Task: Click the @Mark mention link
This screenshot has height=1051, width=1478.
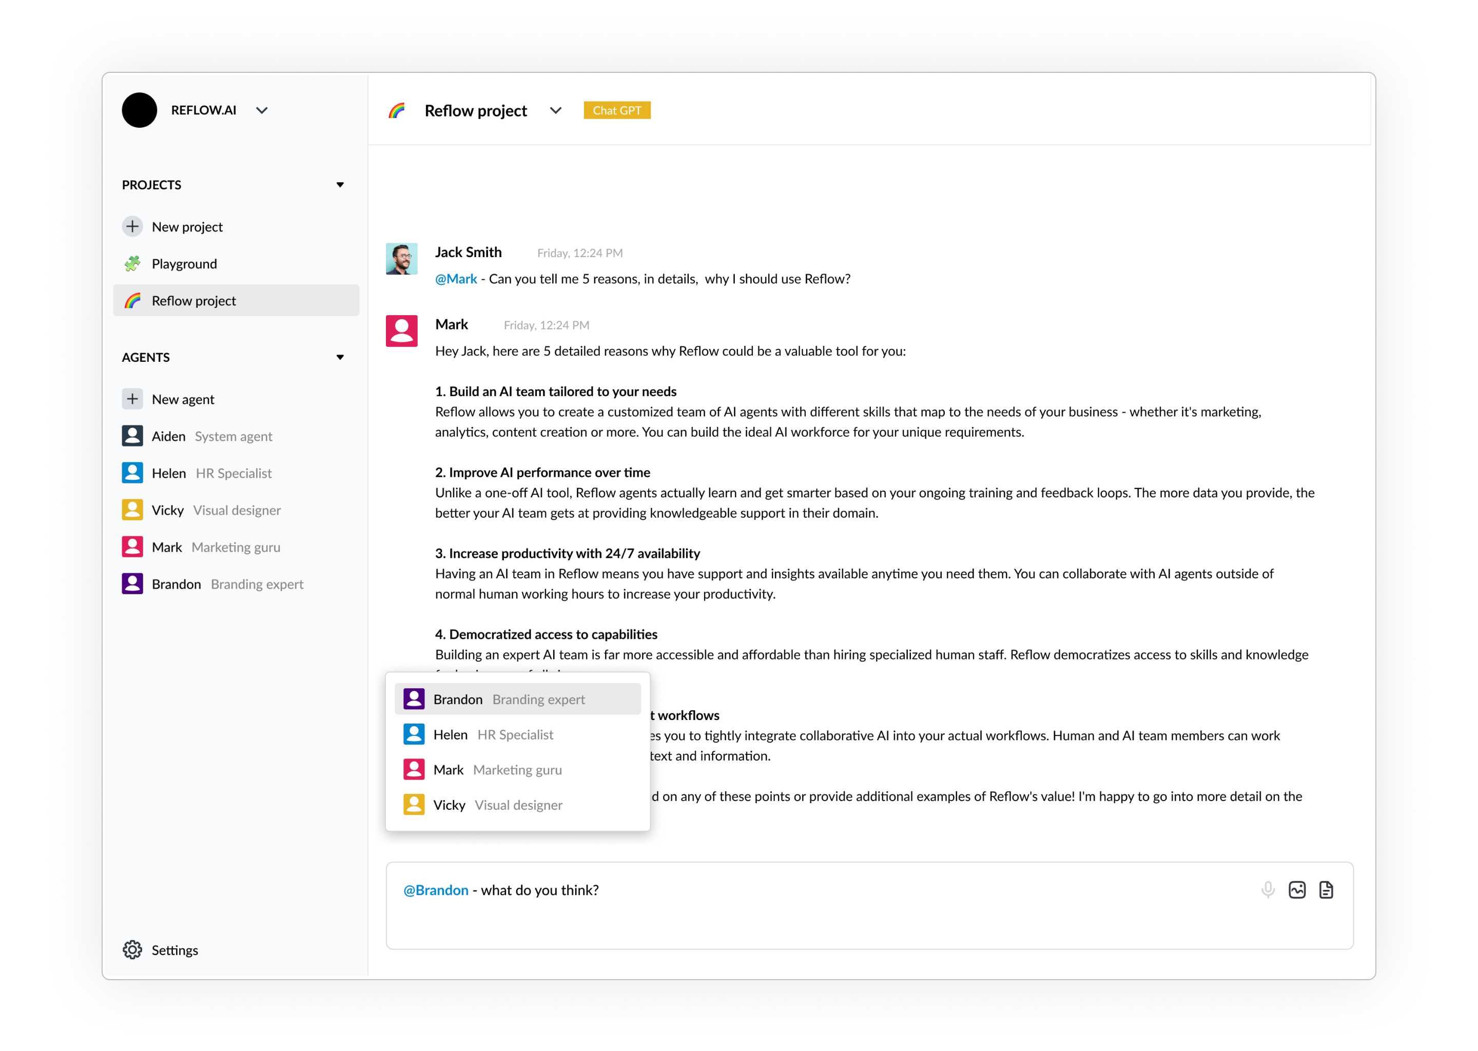Action: 456,279
